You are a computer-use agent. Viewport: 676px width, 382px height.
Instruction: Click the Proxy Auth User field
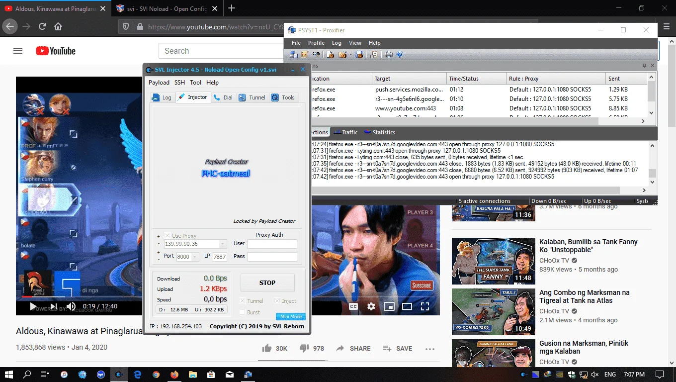(272, 244)
